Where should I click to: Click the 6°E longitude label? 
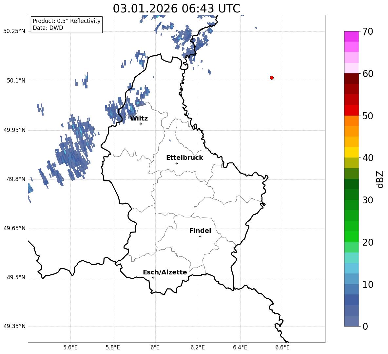(x=155, y=348)
